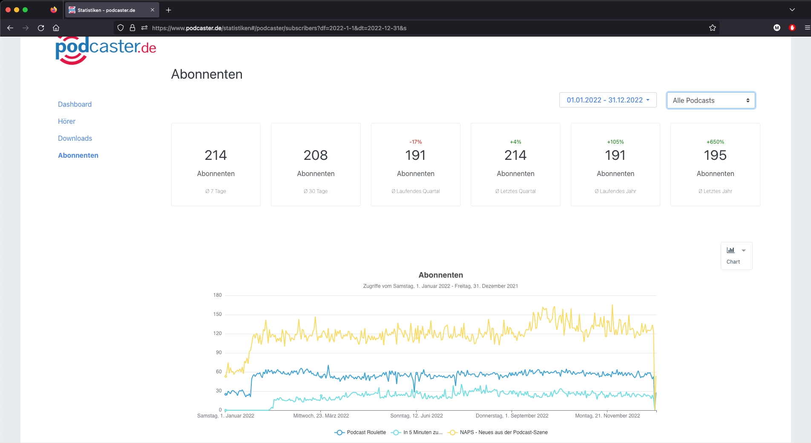Open a new browser tab
Image resolution: width=811 pixels, height=443 pixels.
point(169,10)
